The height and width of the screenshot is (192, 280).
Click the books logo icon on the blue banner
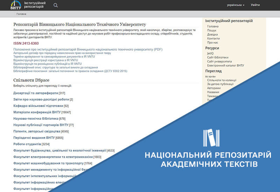pos(211,138)
